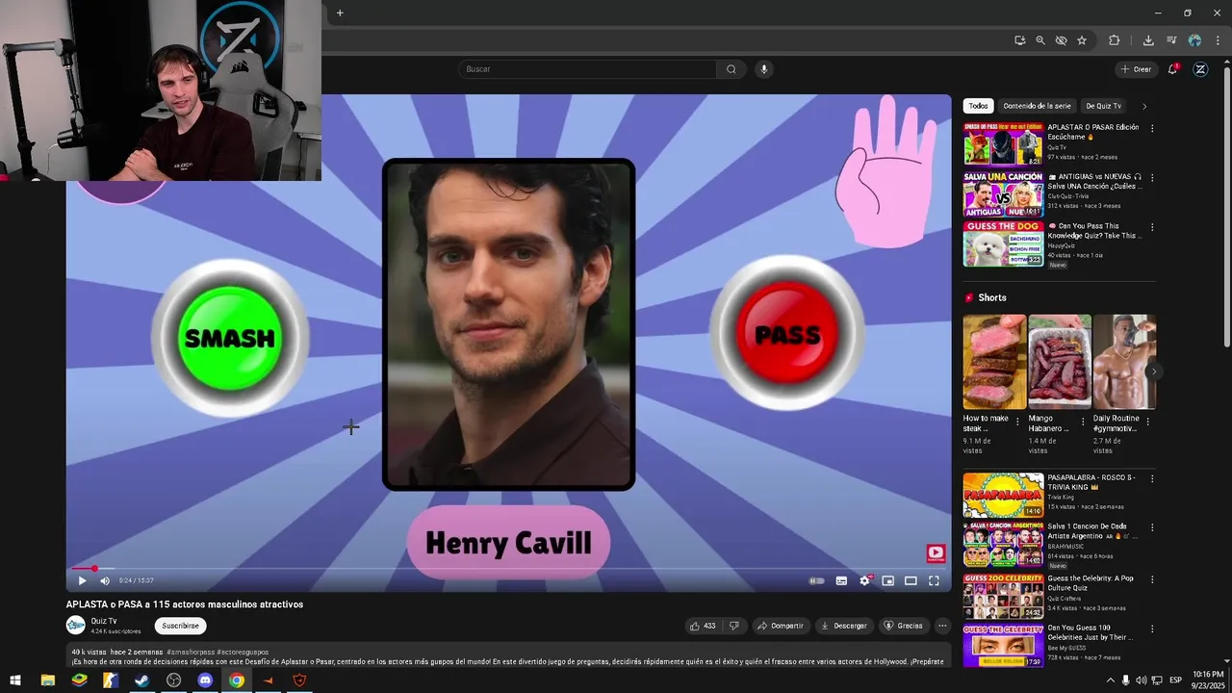Open the Mango Habanero short

tap(1059, 362)
